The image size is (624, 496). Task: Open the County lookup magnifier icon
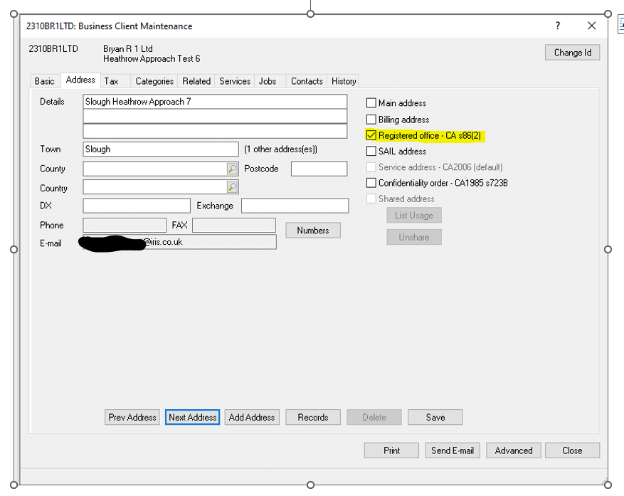click(232, 169)
